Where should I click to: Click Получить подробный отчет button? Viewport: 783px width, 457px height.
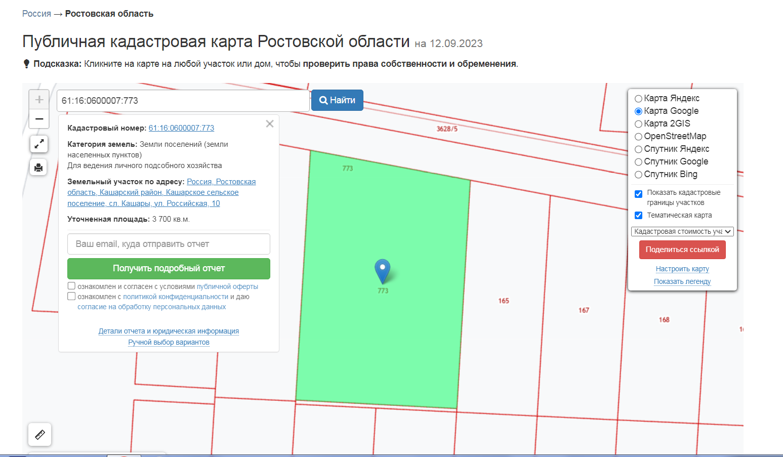tap(169, 268)
